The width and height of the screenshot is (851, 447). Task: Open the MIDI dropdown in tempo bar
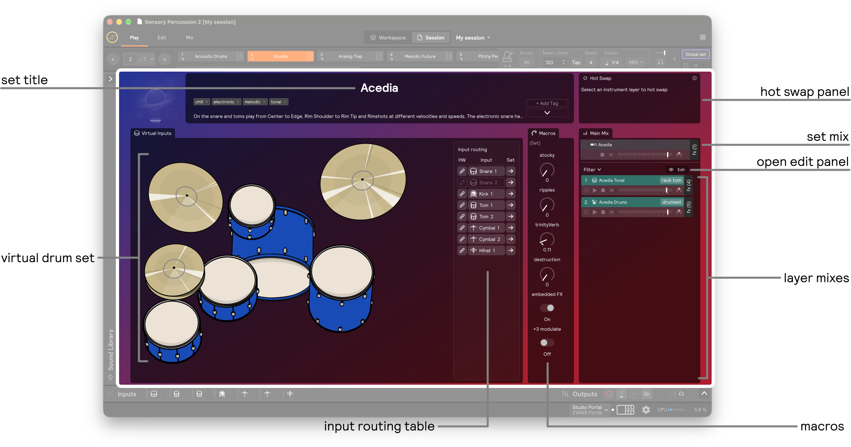(x=636, y=62)
